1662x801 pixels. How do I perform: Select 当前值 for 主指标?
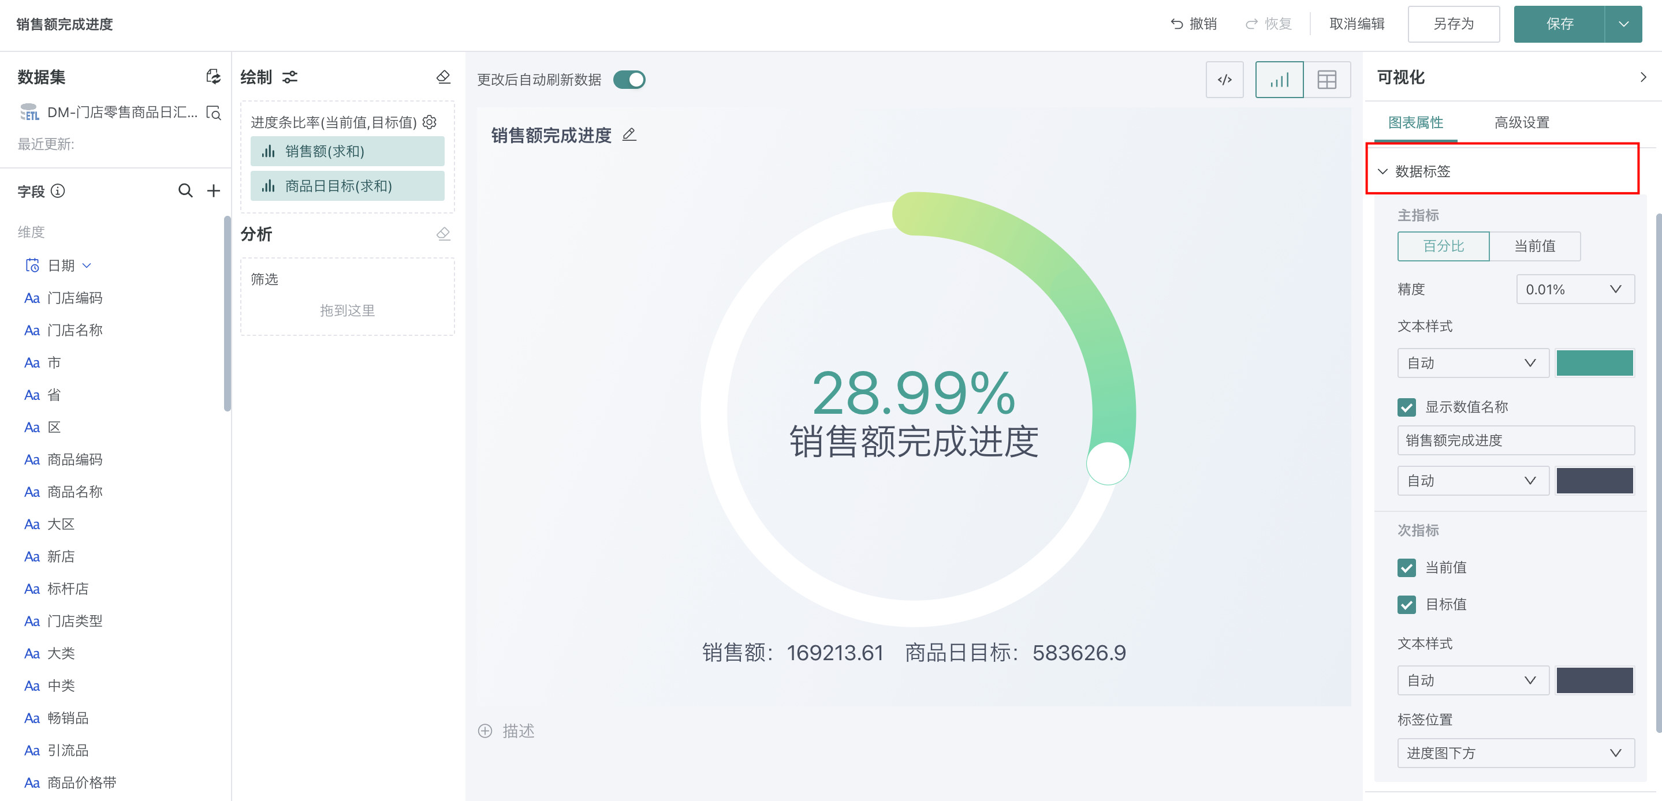pos(1534,246)
